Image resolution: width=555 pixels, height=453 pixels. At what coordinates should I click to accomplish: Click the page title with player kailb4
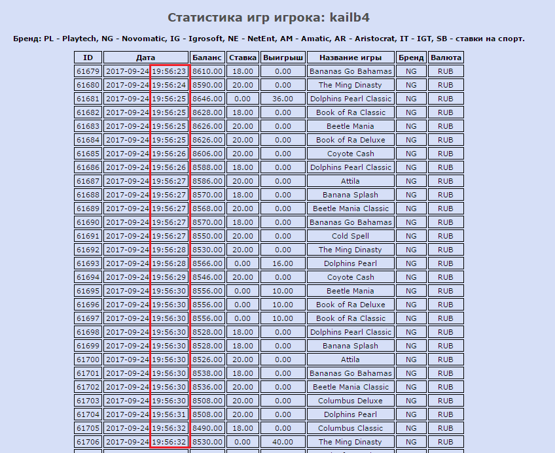coord(268,18)
